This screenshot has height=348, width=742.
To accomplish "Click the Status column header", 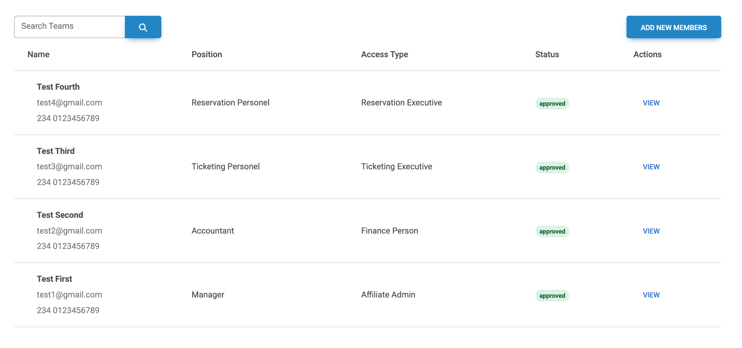I will click(x=547, y=55).
